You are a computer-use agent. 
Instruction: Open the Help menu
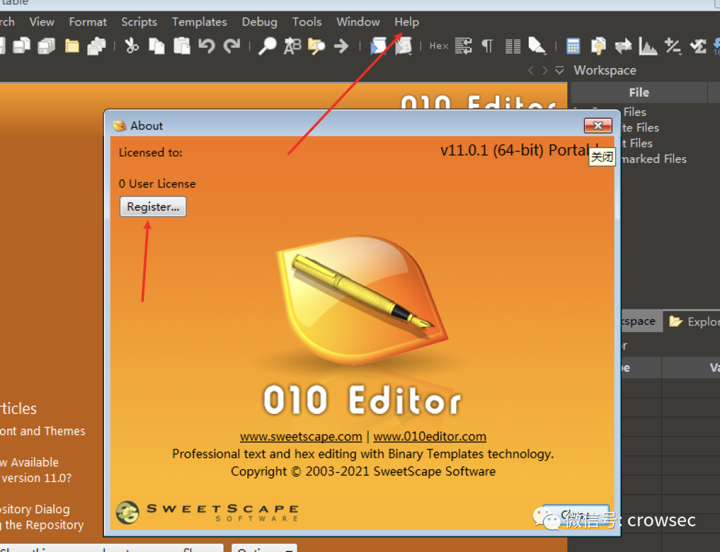click(x=407, y=21)
